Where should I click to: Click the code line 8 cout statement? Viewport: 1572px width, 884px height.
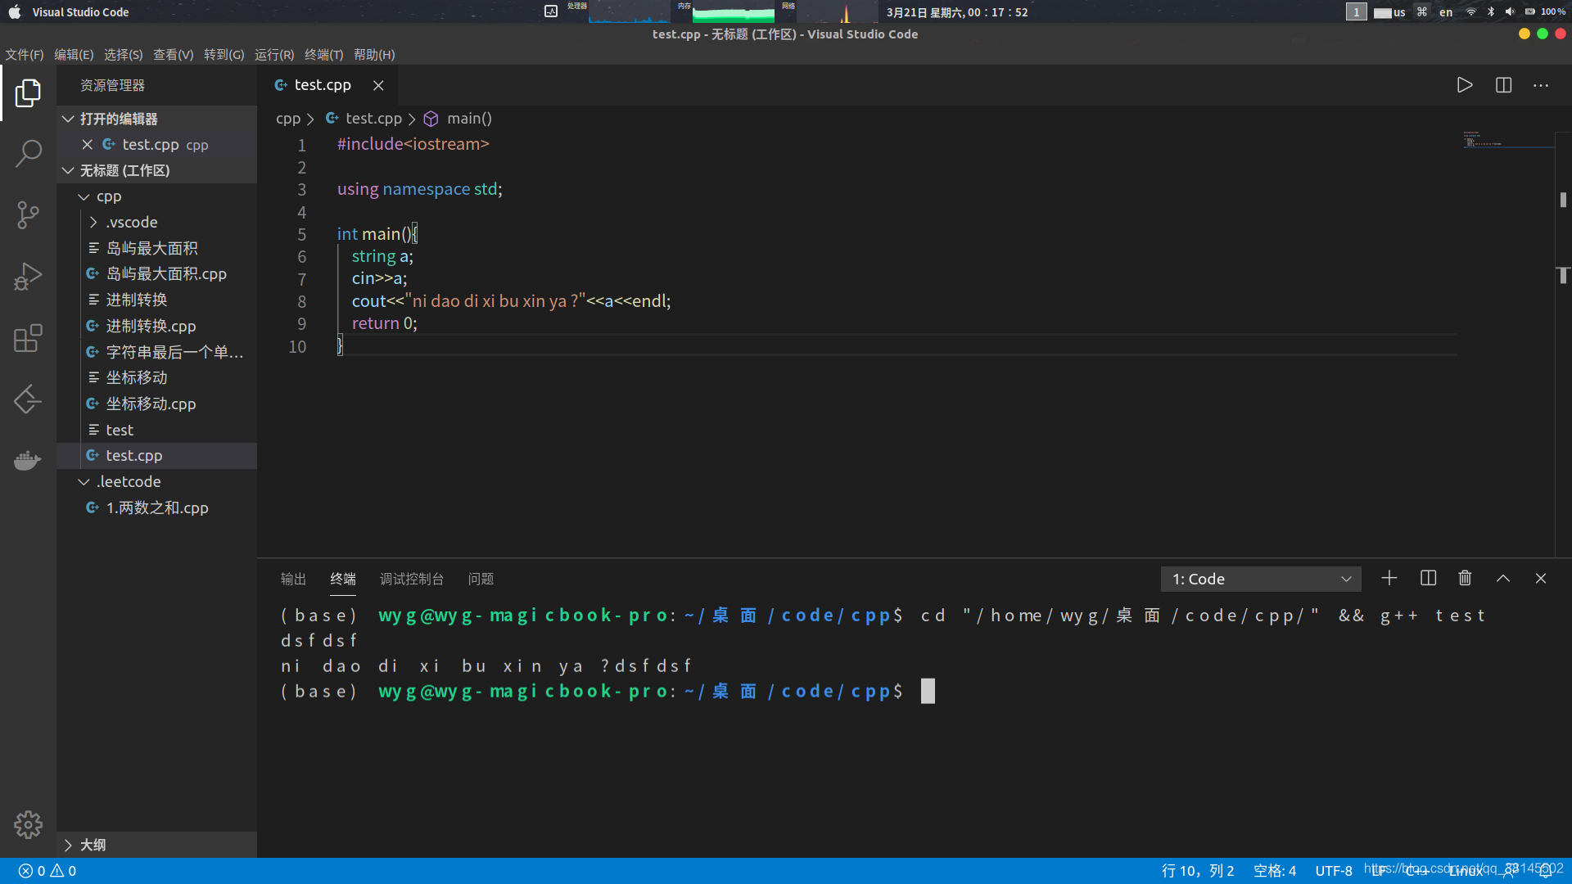[x=511, y=301]
